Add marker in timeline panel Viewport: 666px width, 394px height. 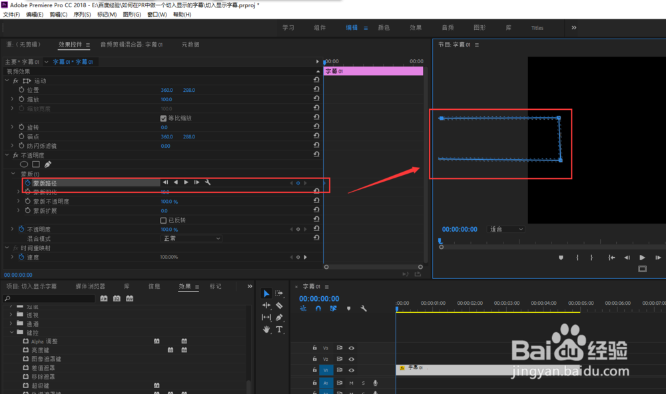click(349, 309)
